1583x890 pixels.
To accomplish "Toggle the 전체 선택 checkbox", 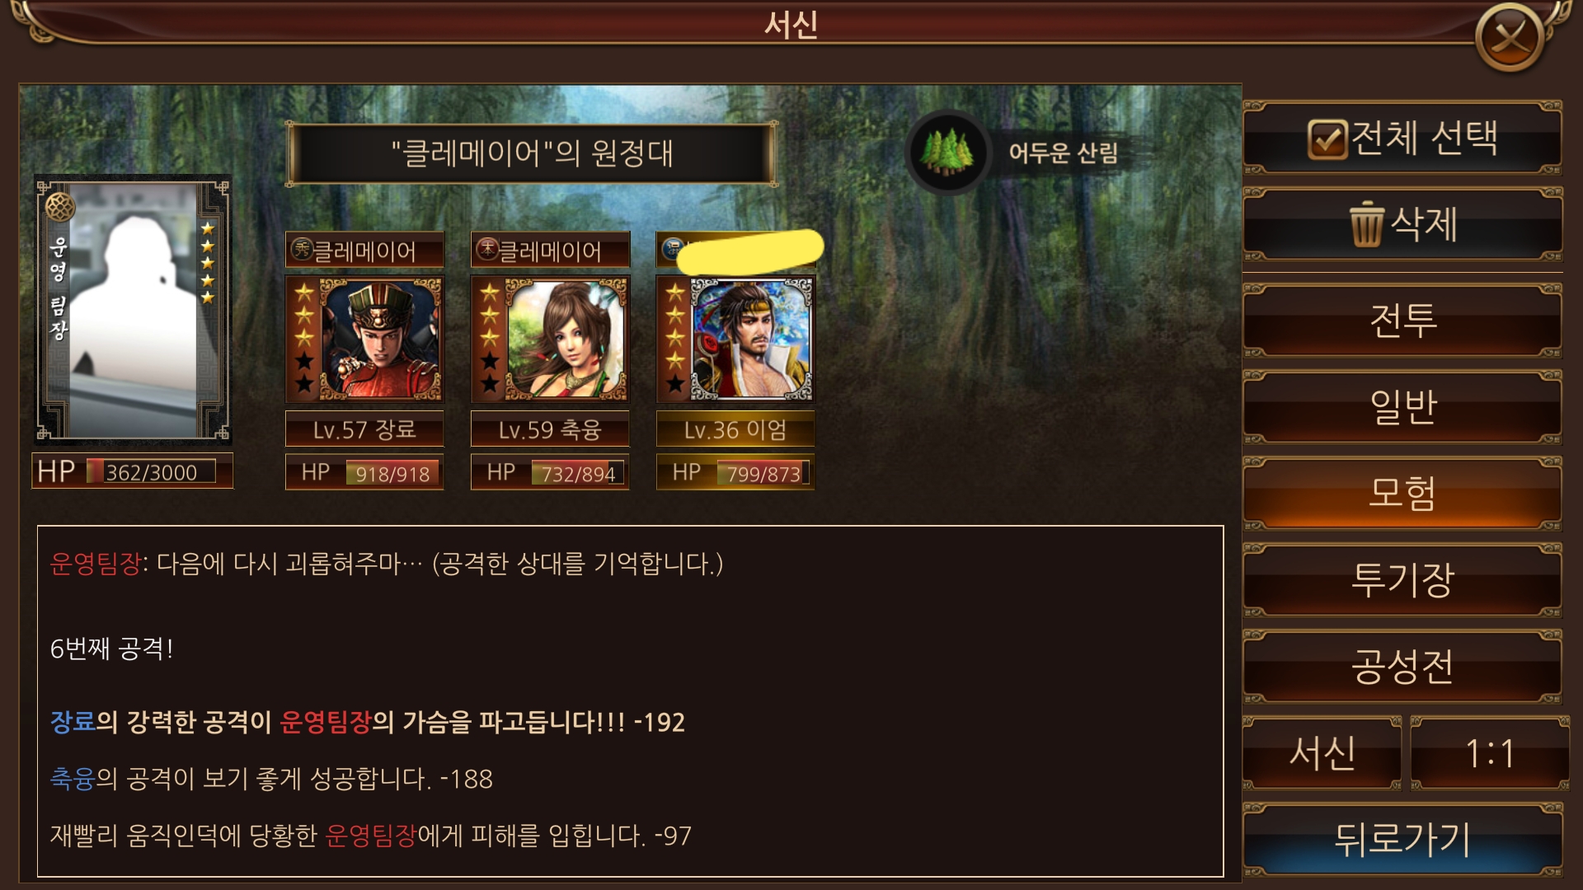I will point(1327,139).
